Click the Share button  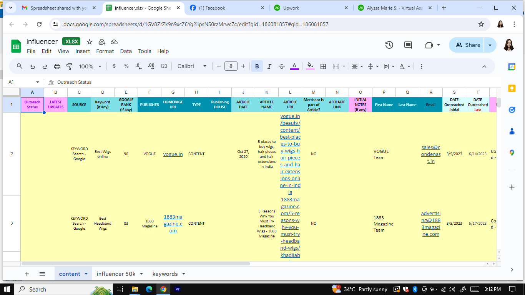(467, 45)
